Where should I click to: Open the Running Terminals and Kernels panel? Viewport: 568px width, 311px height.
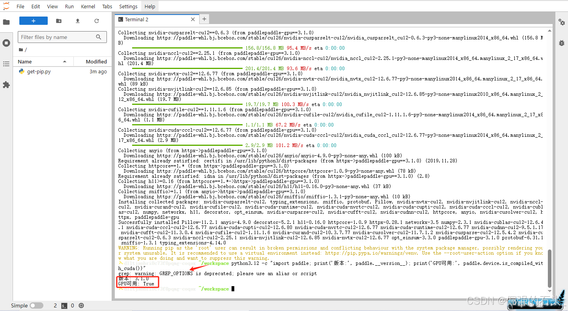(x=6, y=43)
